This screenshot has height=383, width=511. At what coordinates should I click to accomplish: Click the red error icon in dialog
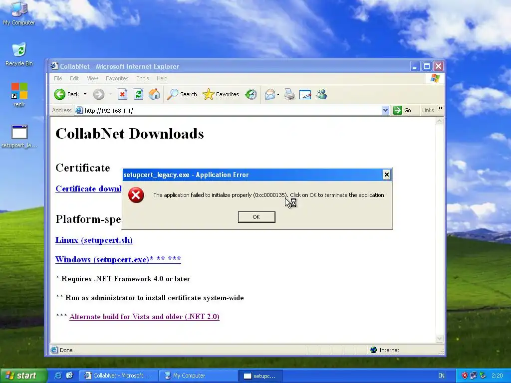(x=136, y=195)
